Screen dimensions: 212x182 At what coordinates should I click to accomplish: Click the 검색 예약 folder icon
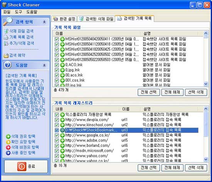point(6,55)
